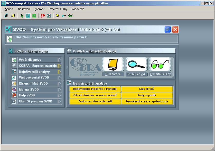The width and height of the screenshot is (215, 151).
Task: Open the discussion club face toolbar icon
Action: click(x=13, y=15)
